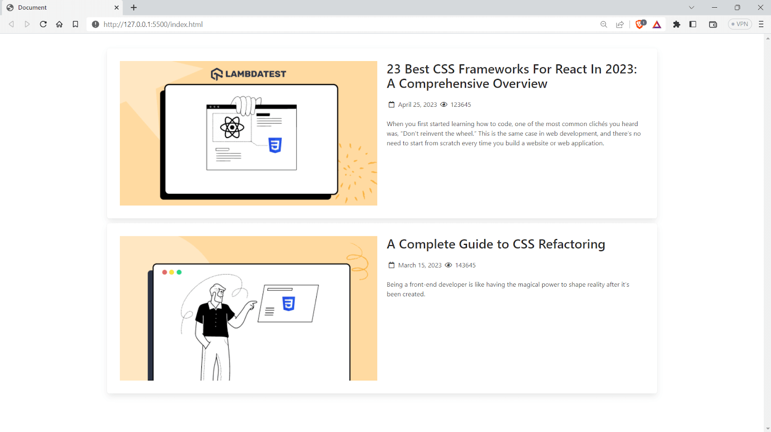Bookmark this page

[75, 24]
